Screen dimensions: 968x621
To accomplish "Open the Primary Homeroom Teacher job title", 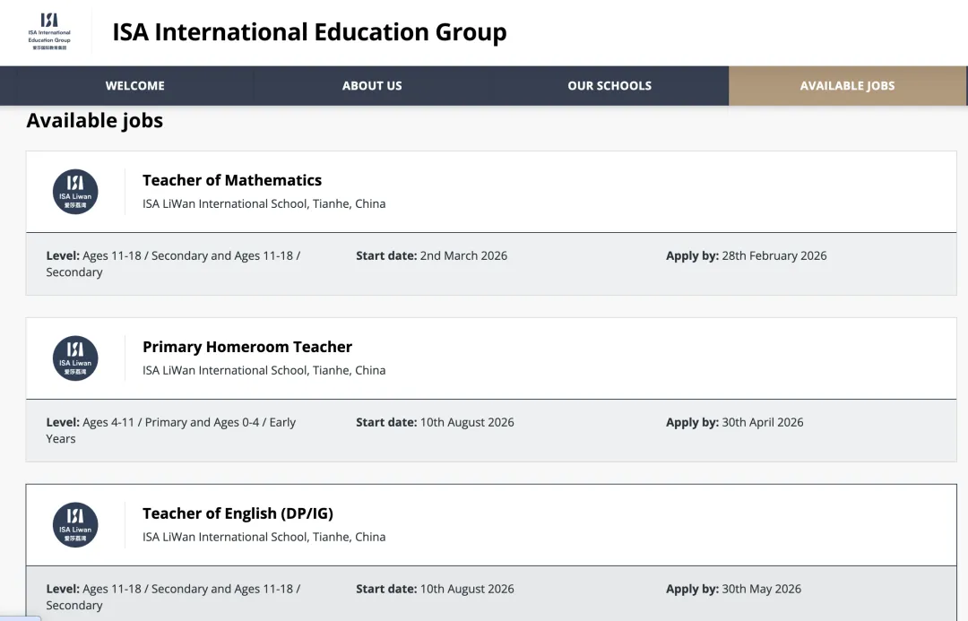I will pyautogui.click(x=247, y=347).
